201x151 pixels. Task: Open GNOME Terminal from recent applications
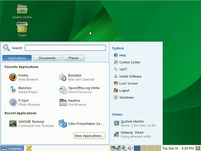pos(31,124)
